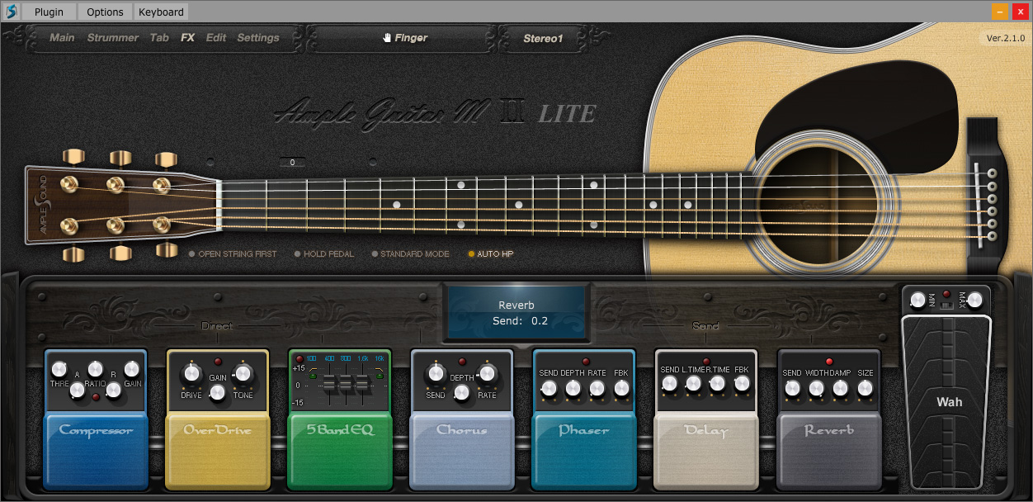The image size is (1033, 502).
Task: Flip the Wah mode switch between MIN and MAX
Action: 946,305
